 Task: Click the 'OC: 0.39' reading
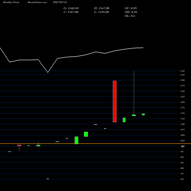131,8
